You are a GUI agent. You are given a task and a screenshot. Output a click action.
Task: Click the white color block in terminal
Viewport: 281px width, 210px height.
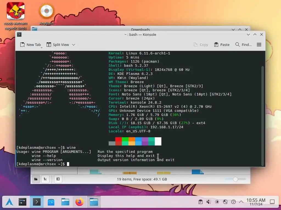tap(158, 141)
